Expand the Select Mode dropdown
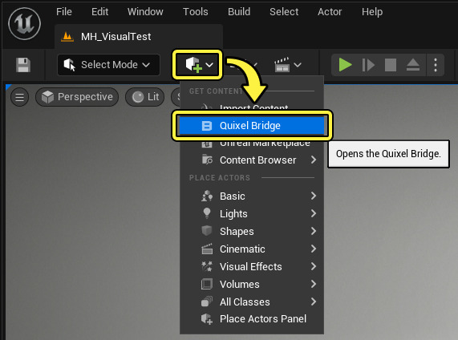 coord(109,65)
